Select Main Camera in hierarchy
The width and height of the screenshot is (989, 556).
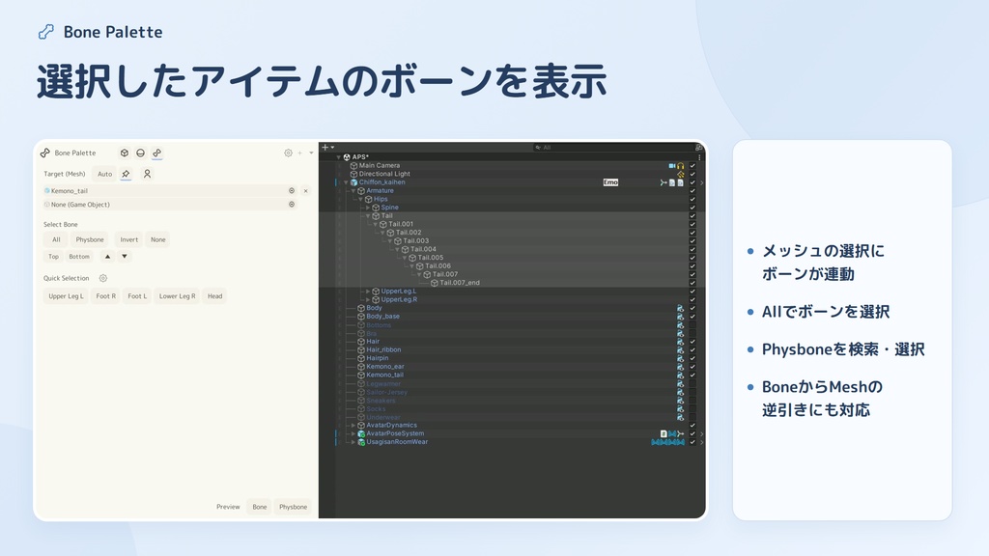click(380, 165)
